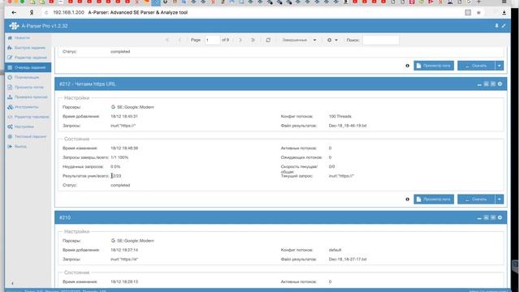Click Просмотр лога in task #212
Image resolution: width=520 pixels, height=292 pixels.
434,200
